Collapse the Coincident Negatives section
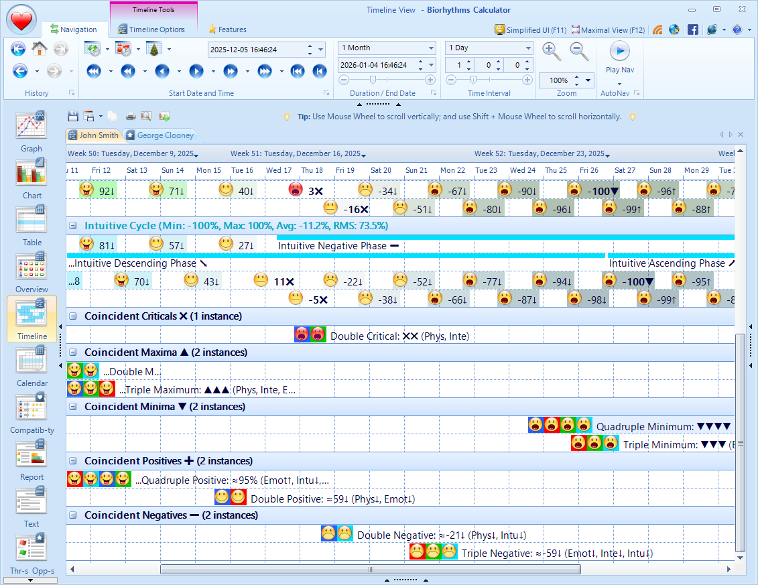This screenshot has height=585, width=758. click(x=73, y=515)
